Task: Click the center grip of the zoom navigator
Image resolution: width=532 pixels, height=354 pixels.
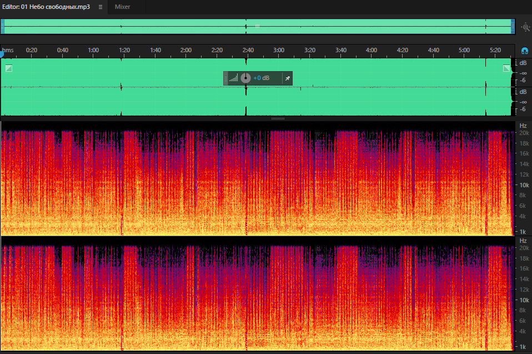Action: 258,26
